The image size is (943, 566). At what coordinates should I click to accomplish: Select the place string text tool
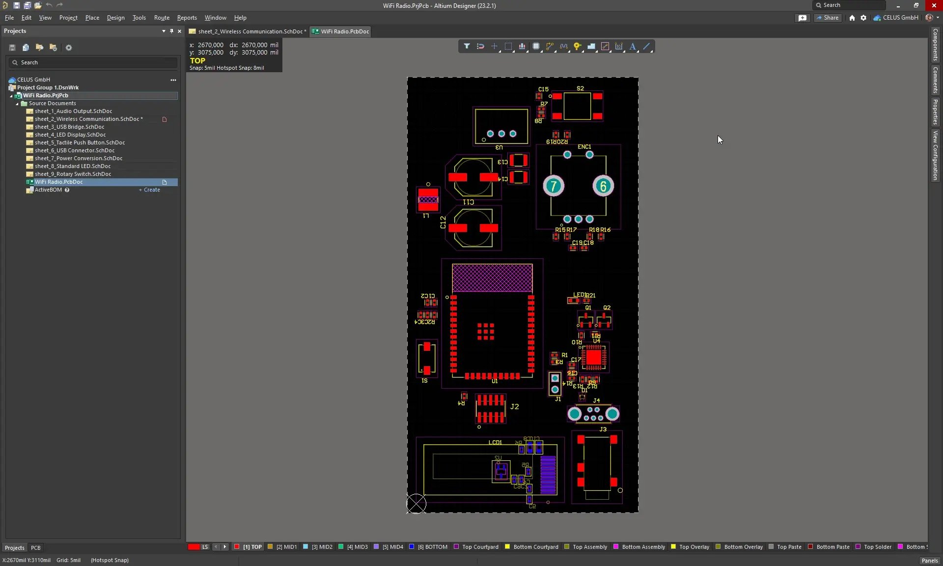point(633,46)
